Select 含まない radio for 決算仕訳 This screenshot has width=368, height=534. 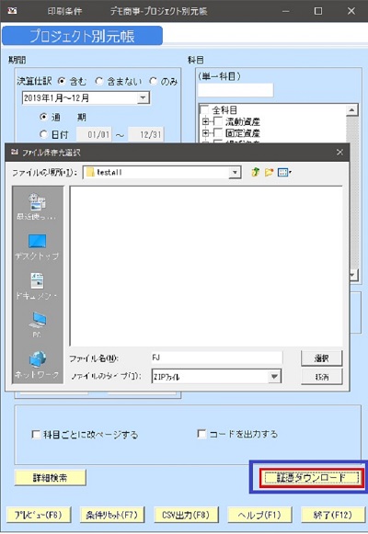point(99,81)
